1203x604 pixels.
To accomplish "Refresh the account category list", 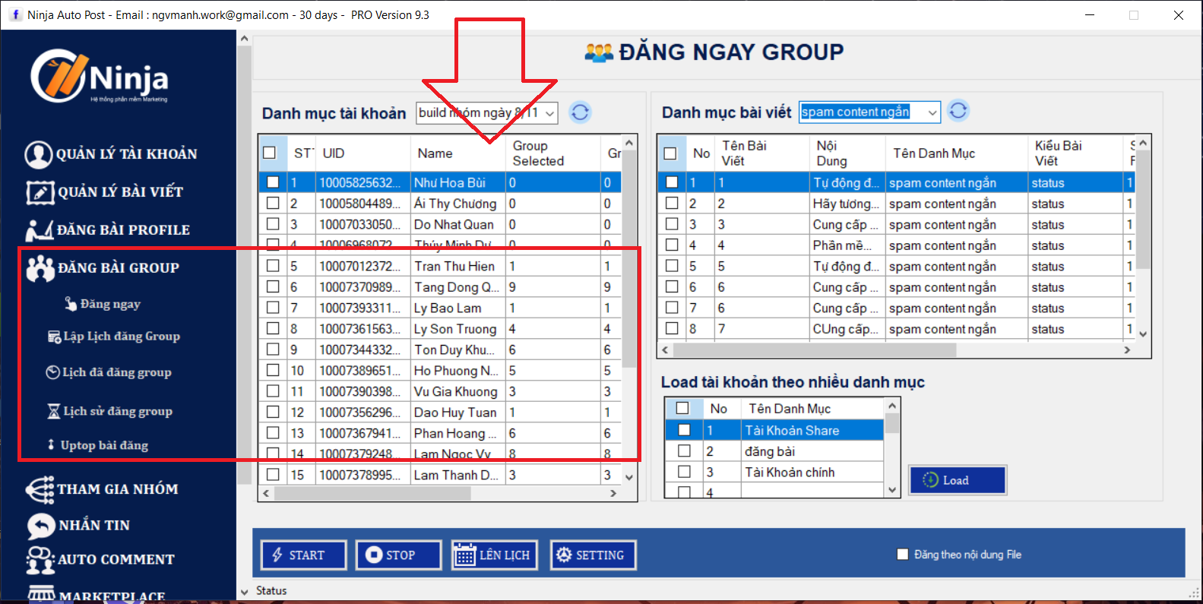I will tap(581, 112).
